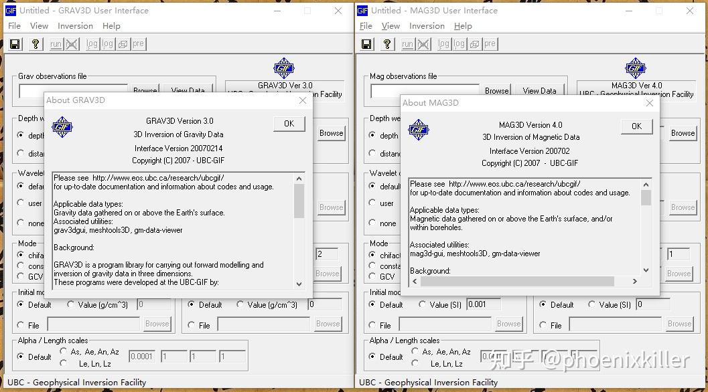Open the Help menu in GRAV3D window
This screenshot has width=708, height=392.
[111, 26]
